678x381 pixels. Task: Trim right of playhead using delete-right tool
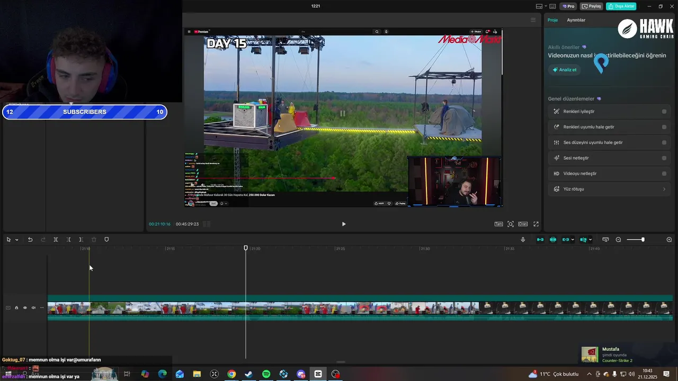81,240
